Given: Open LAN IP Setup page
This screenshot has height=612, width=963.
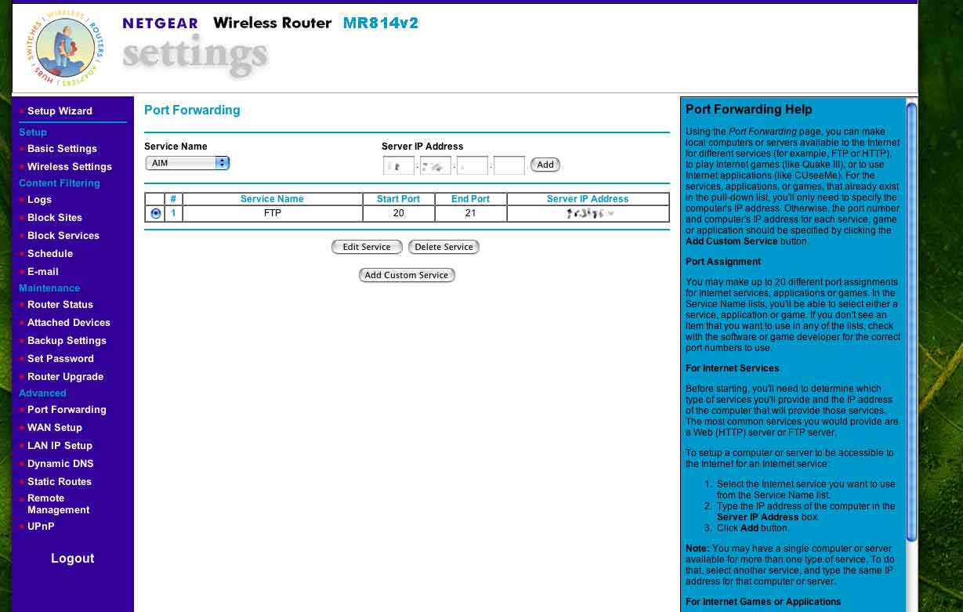Looking at the screenshot, I should point(60,446).
